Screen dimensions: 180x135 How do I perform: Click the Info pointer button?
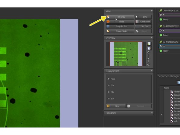click(143, 17)
